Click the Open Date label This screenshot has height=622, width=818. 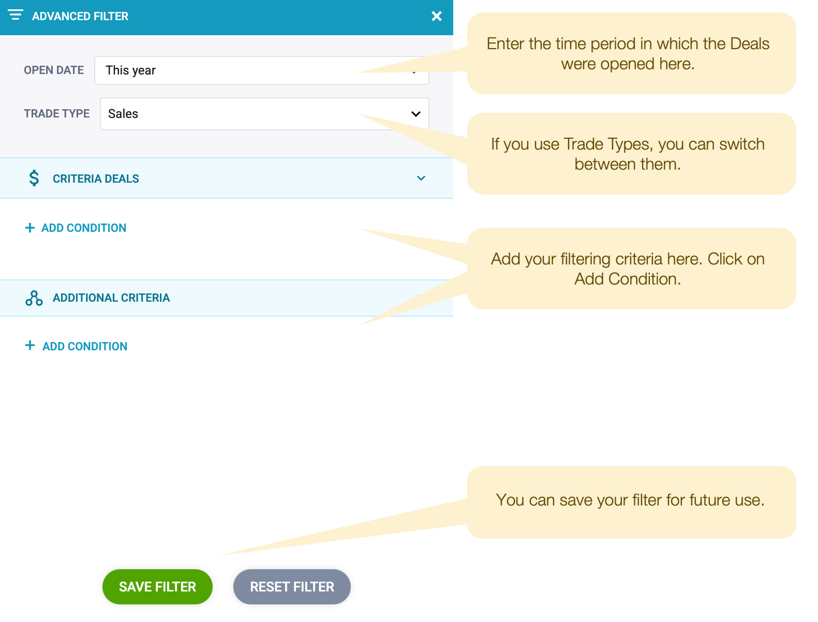coord(54,70)
